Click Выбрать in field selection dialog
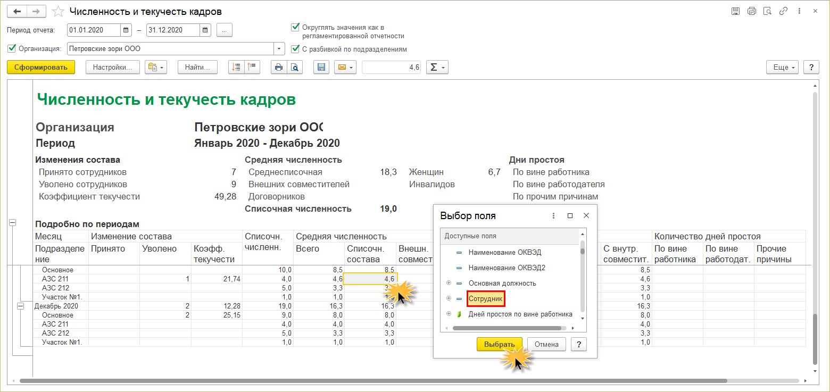Viewport: 830px width, 392px height. 499,344
